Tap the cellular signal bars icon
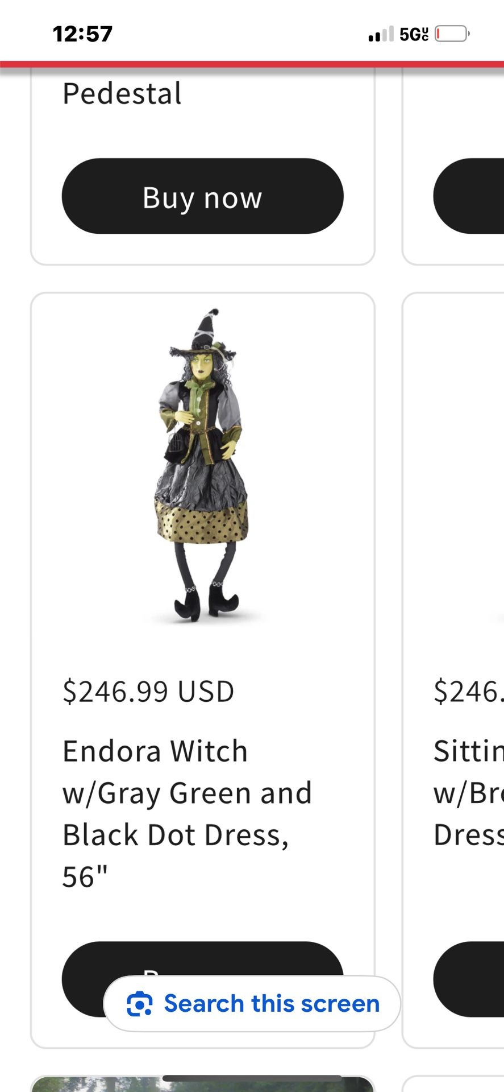504x1092 pixels. tap(380, 34)
